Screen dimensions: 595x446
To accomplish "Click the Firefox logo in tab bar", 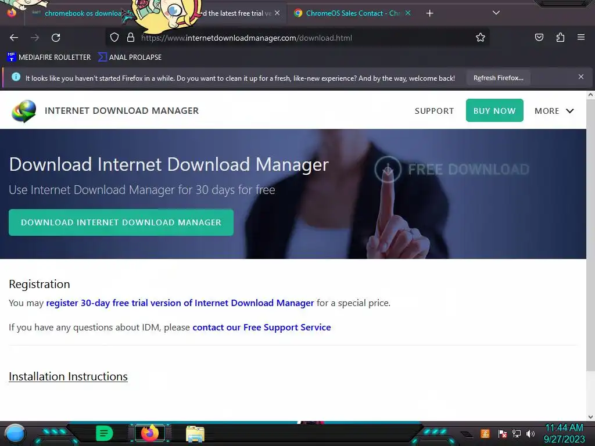I will click(12, 13).
